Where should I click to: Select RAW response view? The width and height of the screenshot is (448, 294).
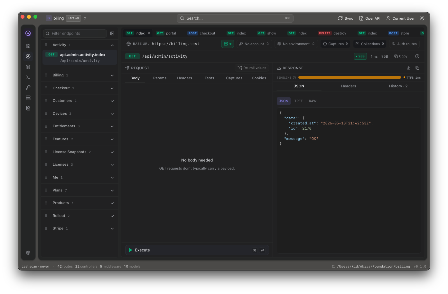pyautogui.click(x=313, y=101)
